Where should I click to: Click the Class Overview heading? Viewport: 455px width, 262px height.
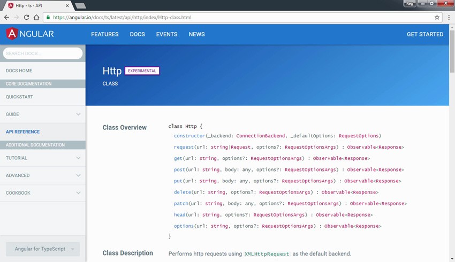click(x=125, y=127)
